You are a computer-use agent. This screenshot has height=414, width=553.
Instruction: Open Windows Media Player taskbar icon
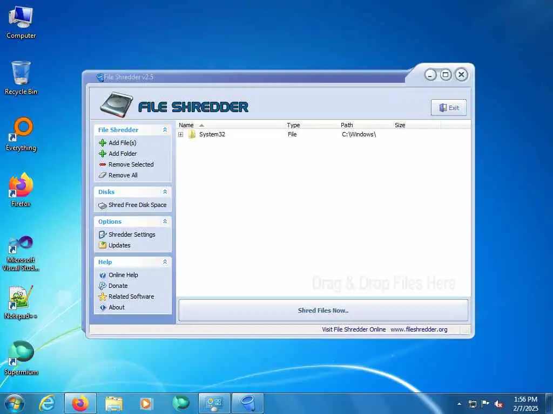click(146, 403)
